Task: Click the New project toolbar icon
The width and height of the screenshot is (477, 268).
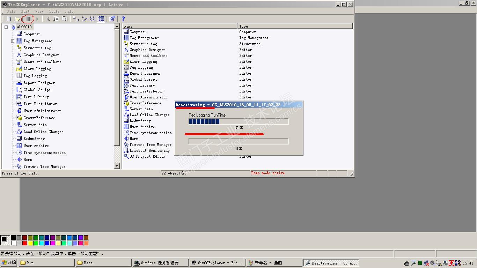Action: click(9, 19)
